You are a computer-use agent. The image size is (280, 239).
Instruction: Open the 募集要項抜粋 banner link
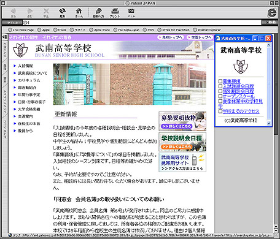point(182,121)
